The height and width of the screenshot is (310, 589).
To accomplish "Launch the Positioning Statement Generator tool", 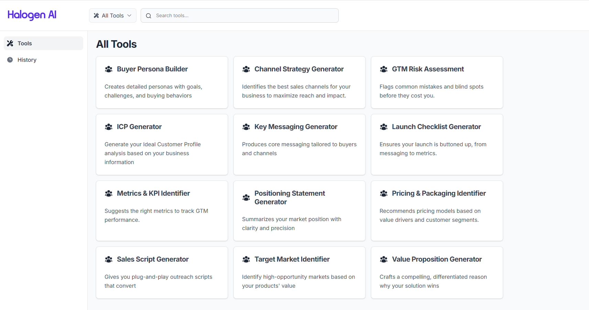I will coord(299,210).
